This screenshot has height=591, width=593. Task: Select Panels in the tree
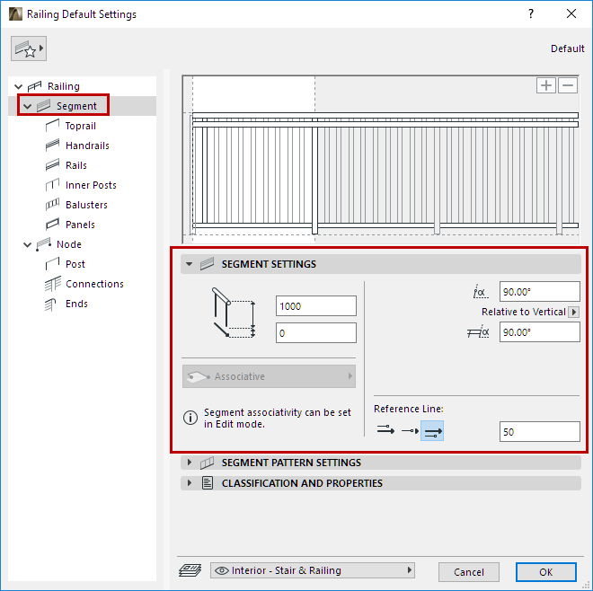point(80,225)
